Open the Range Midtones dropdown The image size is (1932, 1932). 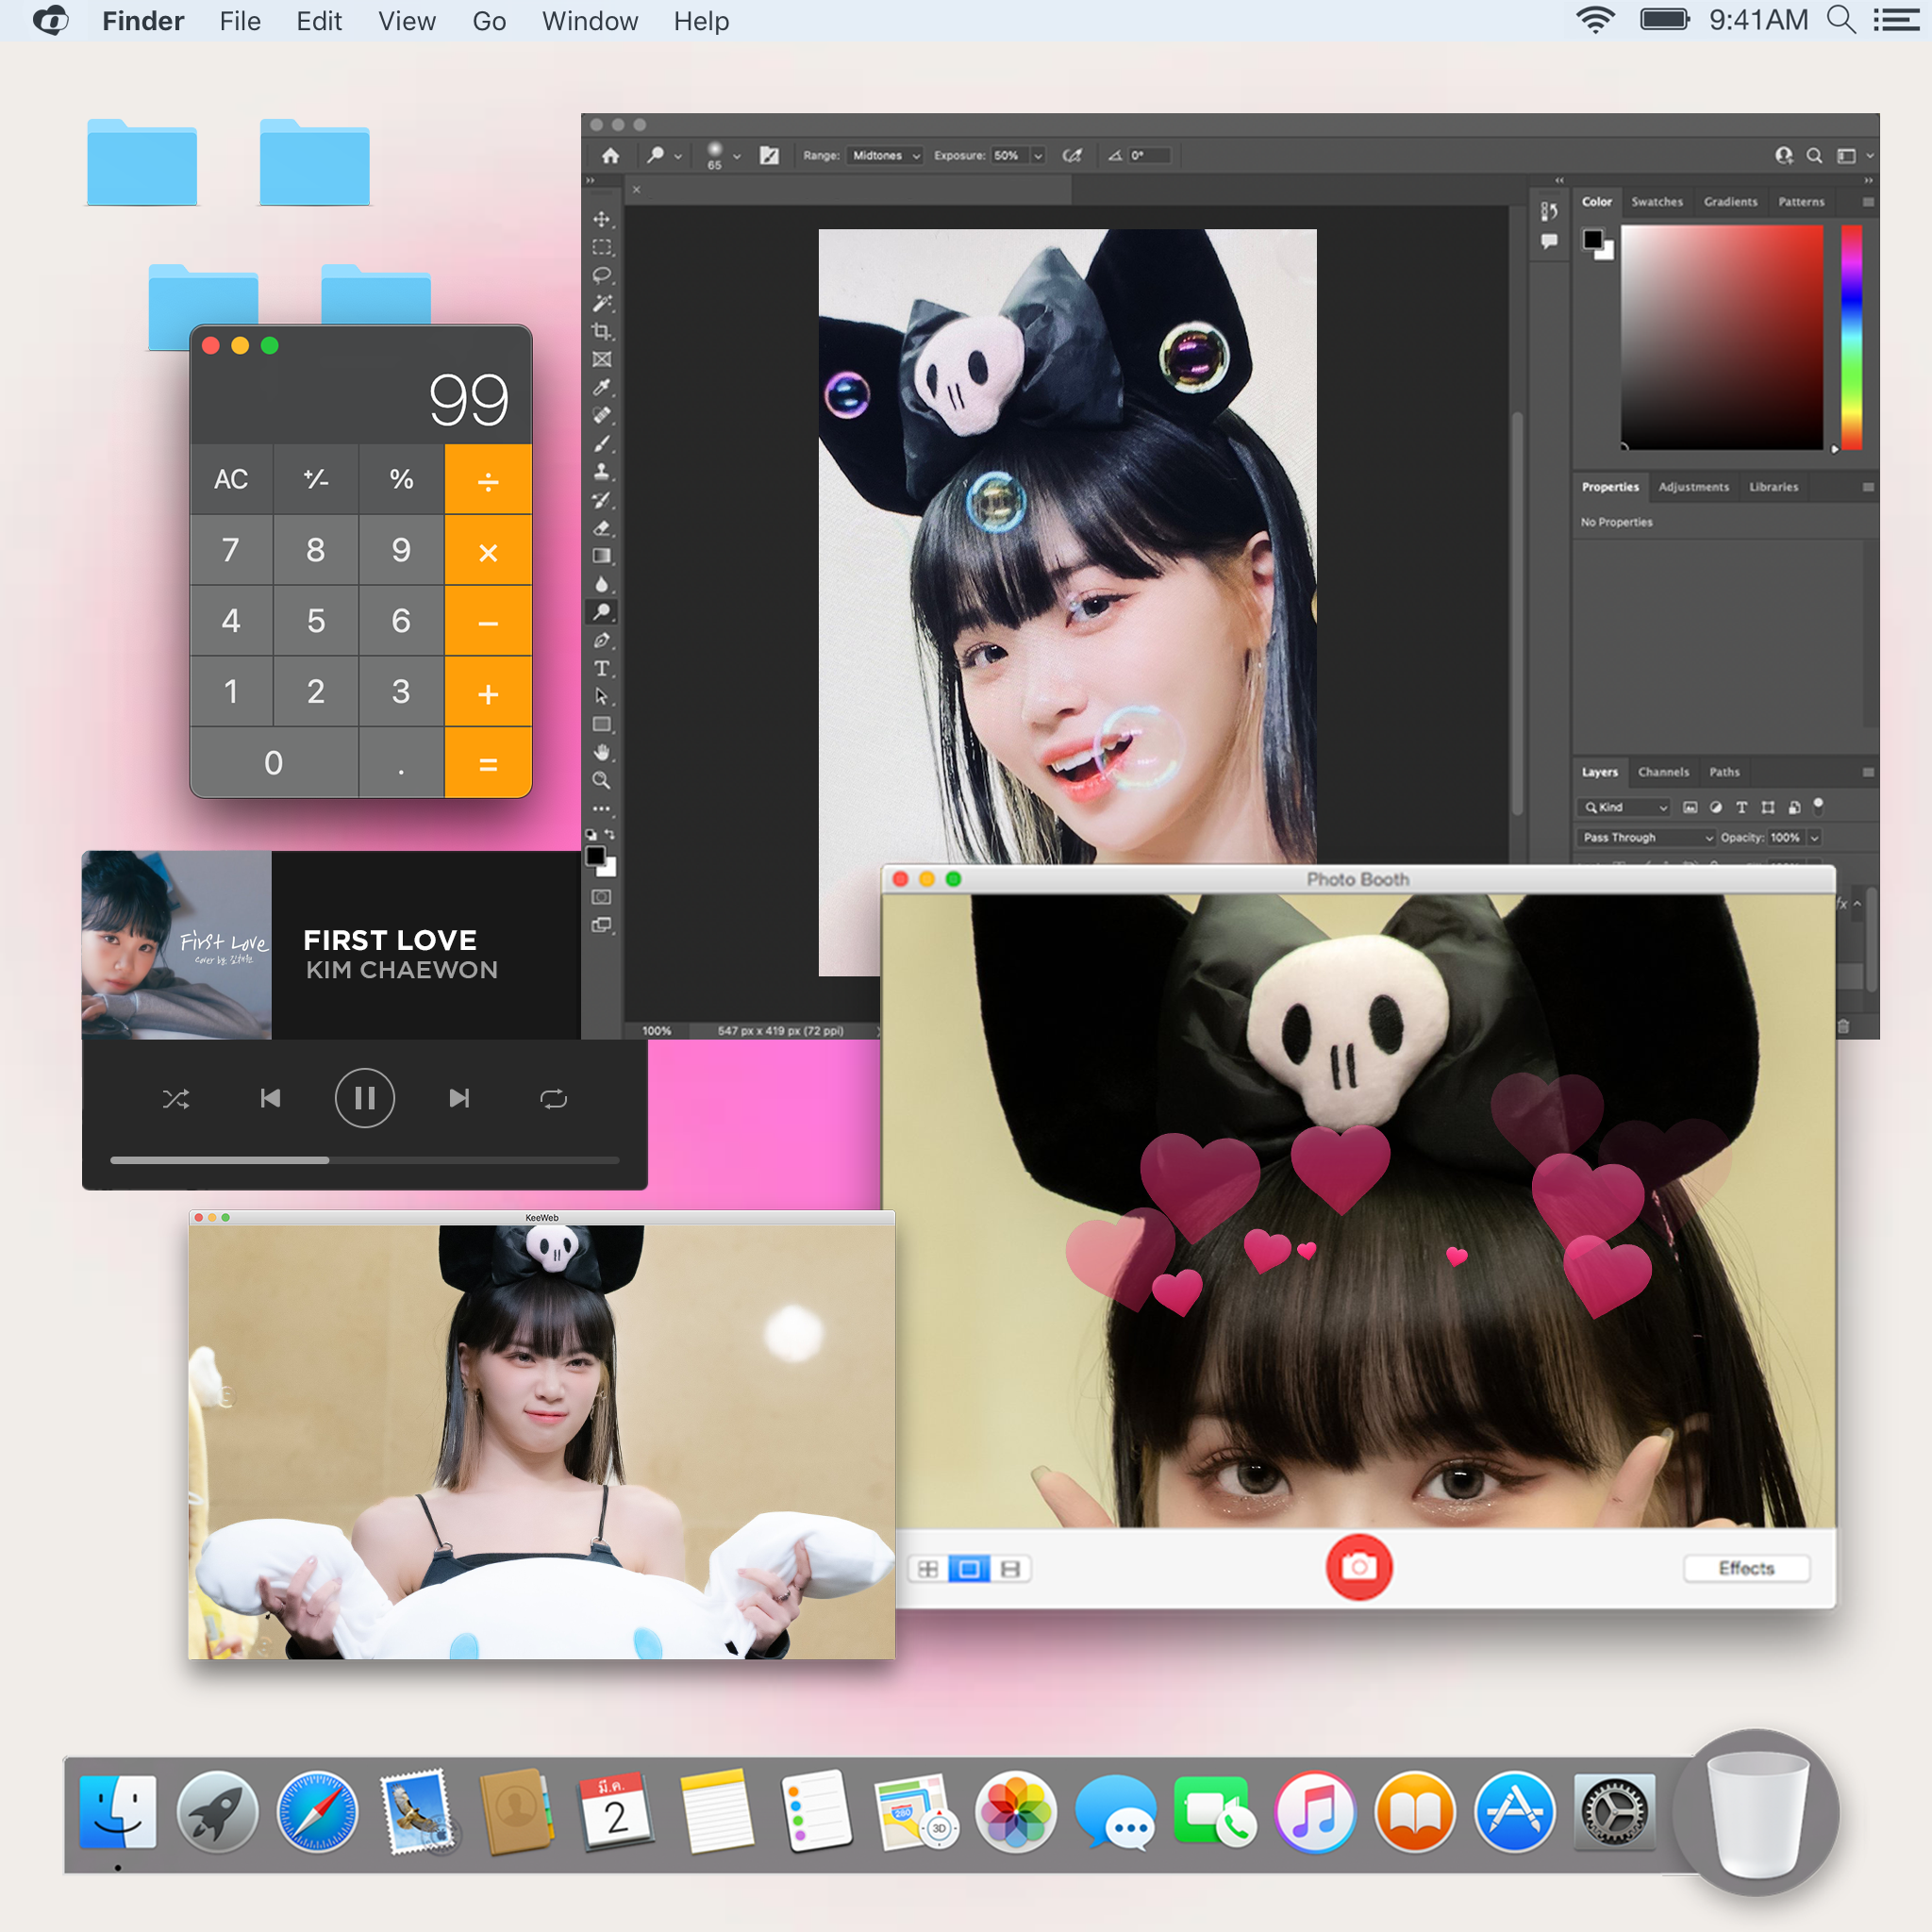pyautogui.click(x=884, y=156)
